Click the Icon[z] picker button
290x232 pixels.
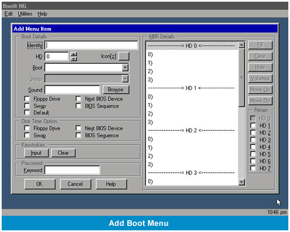click(x=124, y=56)
